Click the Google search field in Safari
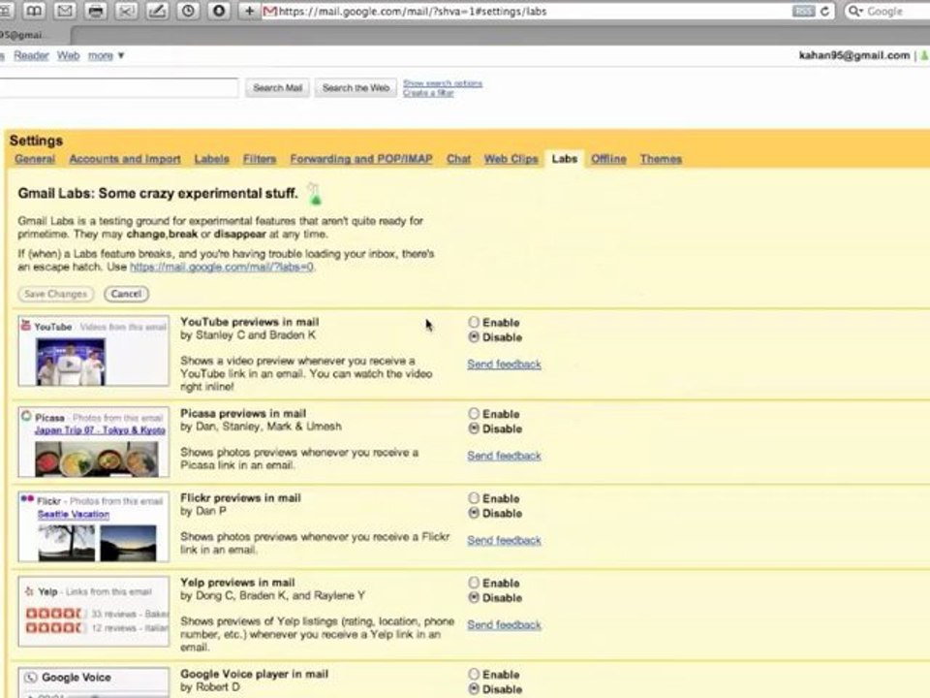 coord(889,12)
